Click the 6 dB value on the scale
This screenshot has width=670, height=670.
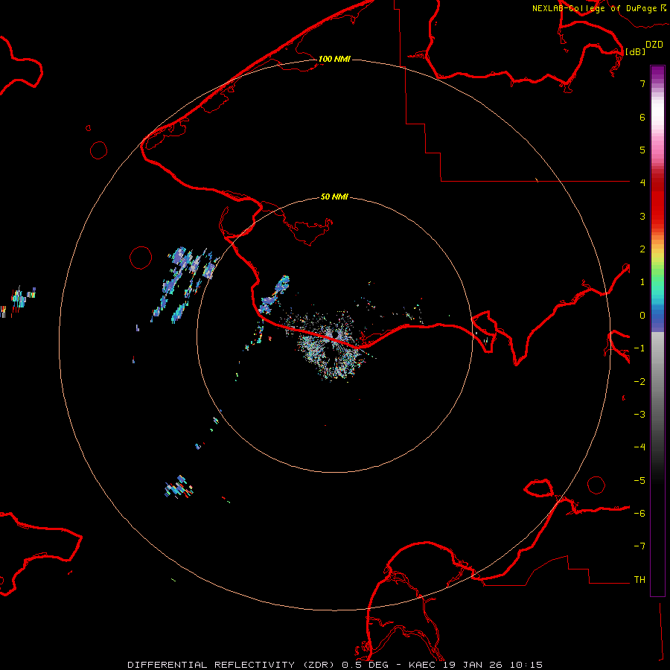point(642,117)
